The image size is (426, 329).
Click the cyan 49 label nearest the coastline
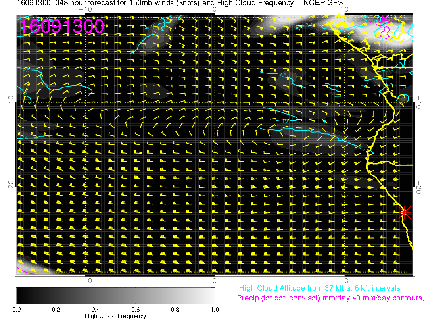(x=362, y=148)
